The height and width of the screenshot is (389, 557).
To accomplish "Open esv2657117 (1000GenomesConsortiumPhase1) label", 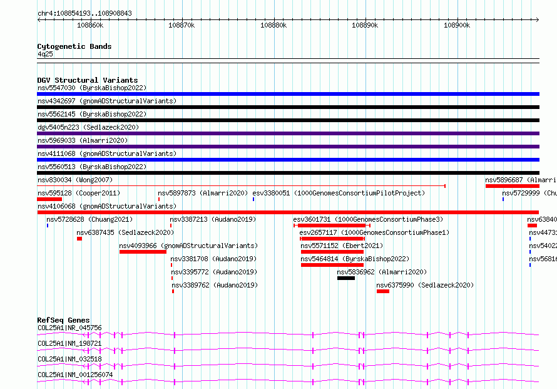I will click(374, 232).
